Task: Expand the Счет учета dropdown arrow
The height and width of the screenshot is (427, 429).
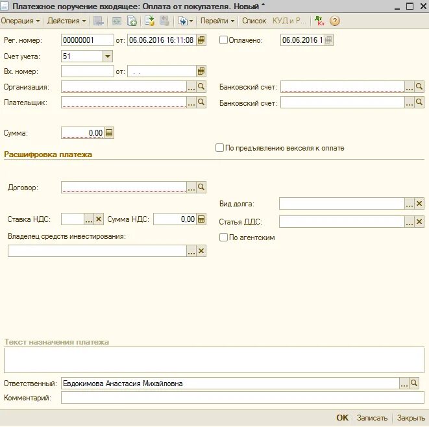Action: click(x=108, y=56)
